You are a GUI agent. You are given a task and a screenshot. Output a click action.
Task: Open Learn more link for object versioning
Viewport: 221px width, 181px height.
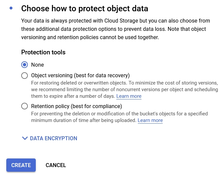point(129,96)
